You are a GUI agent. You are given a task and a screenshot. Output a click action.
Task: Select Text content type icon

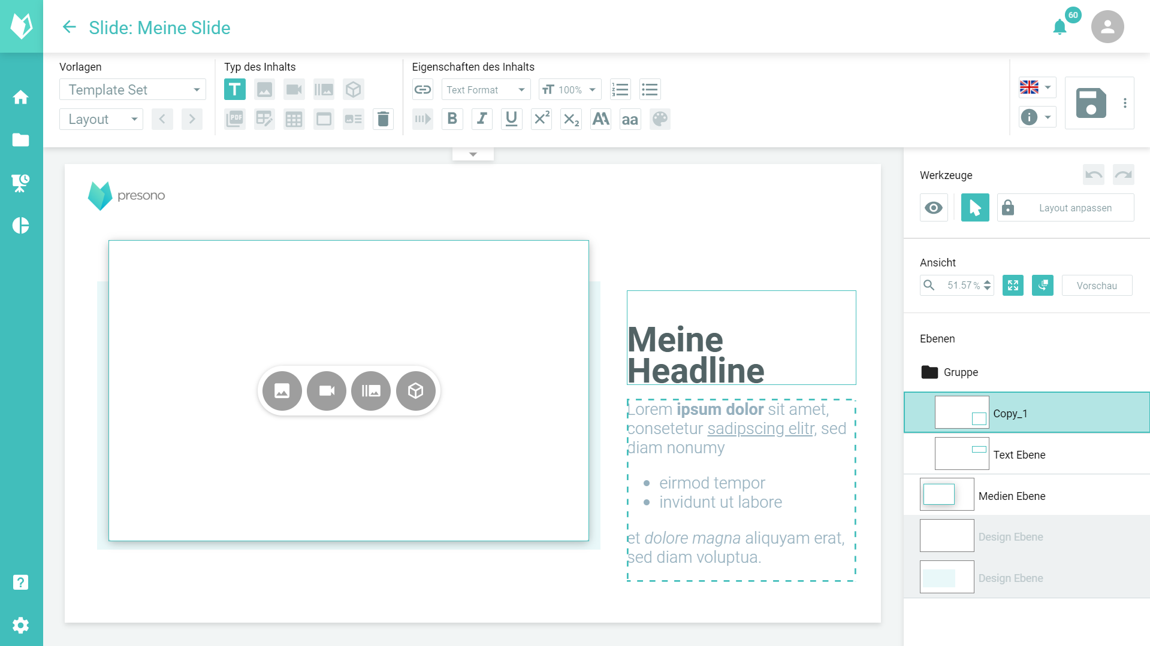pyautogui.click(x=235, y=90)
